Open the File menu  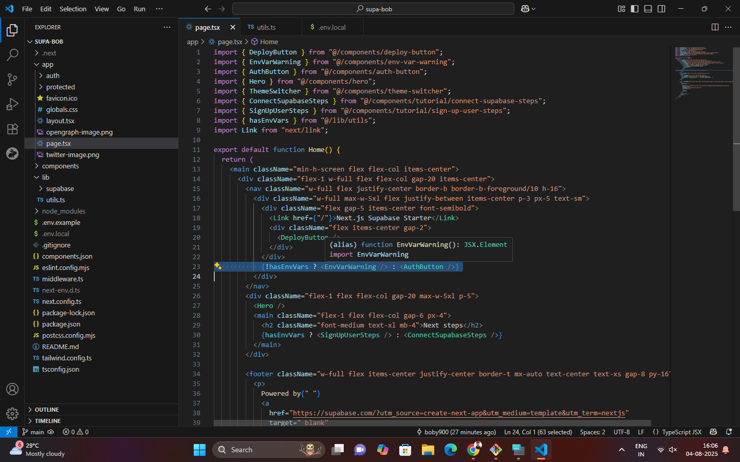click(x=27, y=9)
